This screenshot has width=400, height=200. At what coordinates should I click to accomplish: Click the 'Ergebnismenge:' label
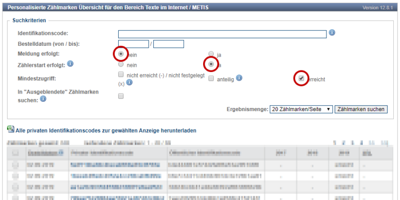pyautogui.click(x=247, y=110)
